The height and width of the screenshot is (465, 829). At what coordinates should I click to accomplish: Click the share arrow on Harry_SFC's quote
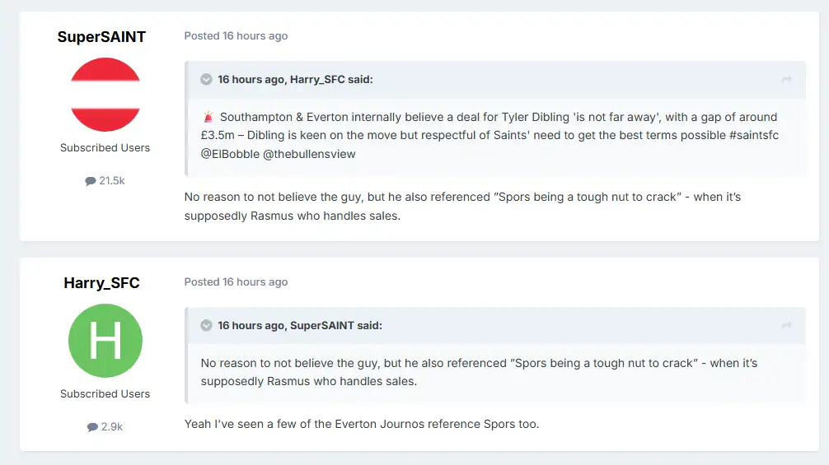click(x=786, y=80)
